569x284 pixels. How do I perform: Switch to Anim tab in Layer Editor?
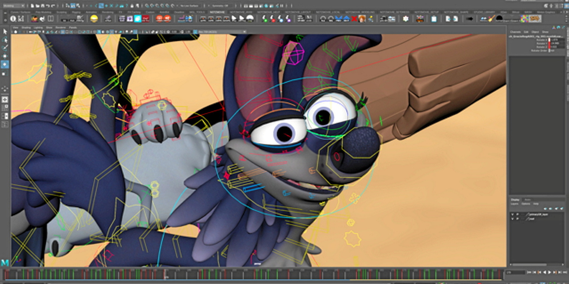(527, 200)
